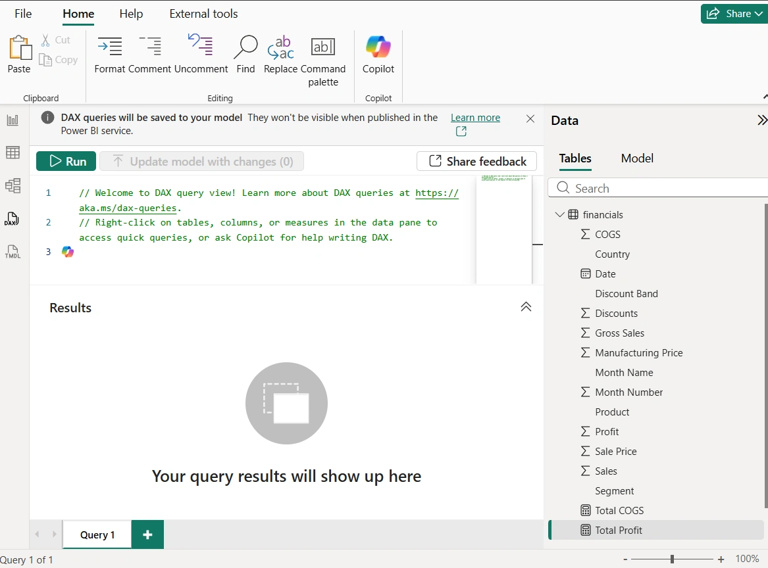Click the info icon in notification bar
Screen dimensions: 768x568
click(47, 118)
